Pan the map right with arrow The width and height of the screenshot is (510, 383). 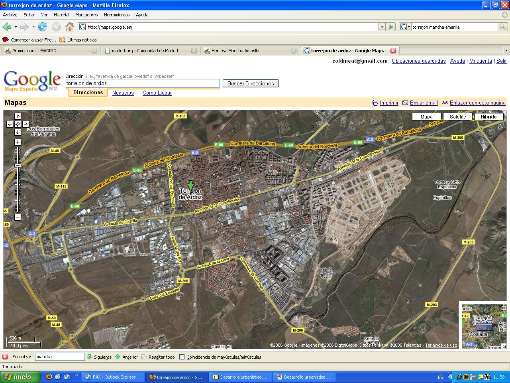pyautogui.click(x=25, y=124)
